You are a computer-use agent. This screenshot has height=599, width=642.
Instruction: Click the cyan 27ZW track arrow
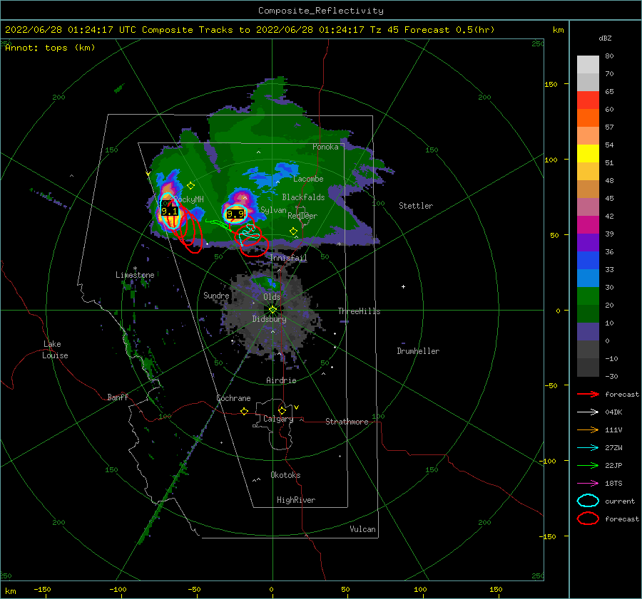(x=588, y=447)
